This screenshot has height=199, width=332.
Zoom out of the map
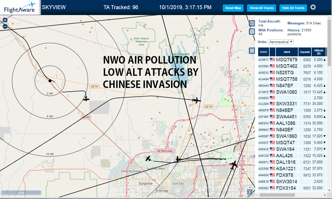[5, 26]
